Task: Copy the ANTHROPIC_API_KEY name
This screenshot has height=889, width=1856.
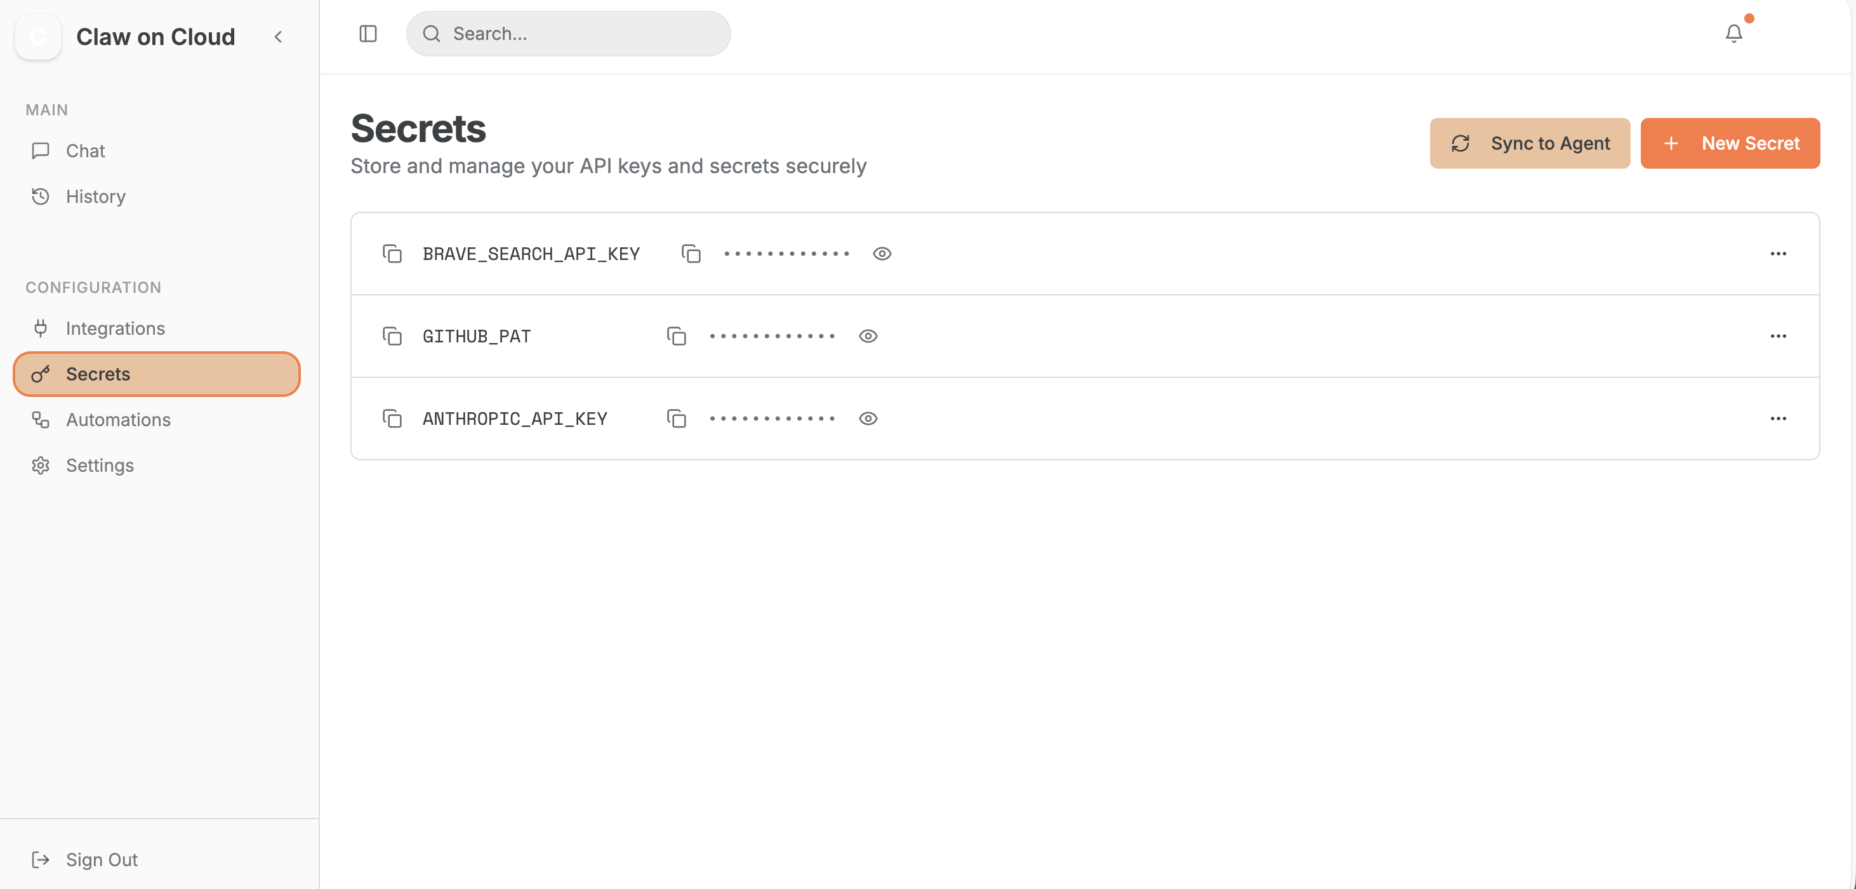Action: (392, 419)
